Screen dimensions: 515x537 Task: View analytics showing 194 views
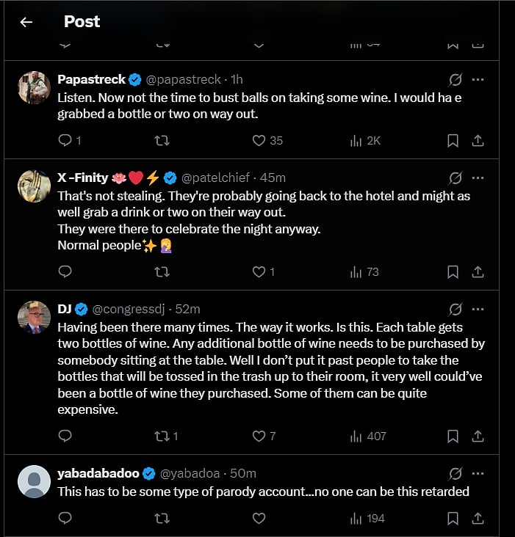point(367,519)
